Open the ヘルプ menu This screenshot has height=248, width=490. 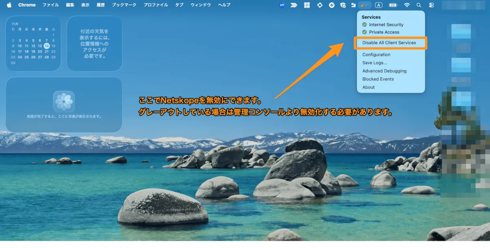point(224,5)
